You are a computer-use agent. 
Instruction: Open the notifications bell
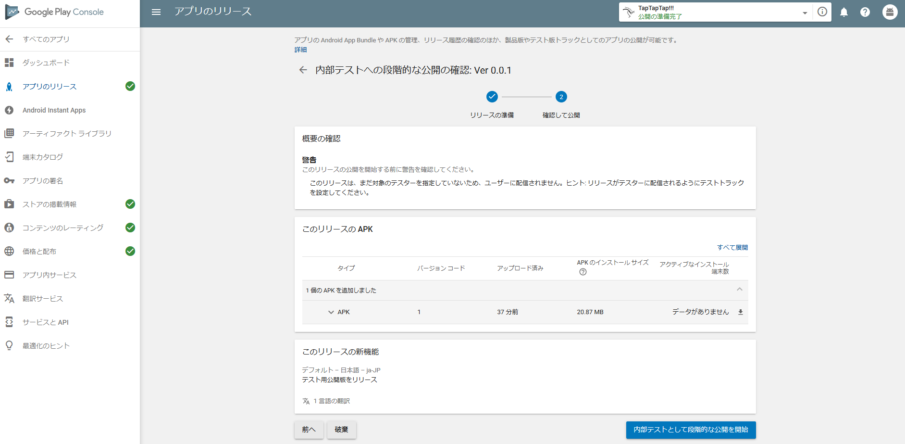pyautogui.click(x=844, y=12)
